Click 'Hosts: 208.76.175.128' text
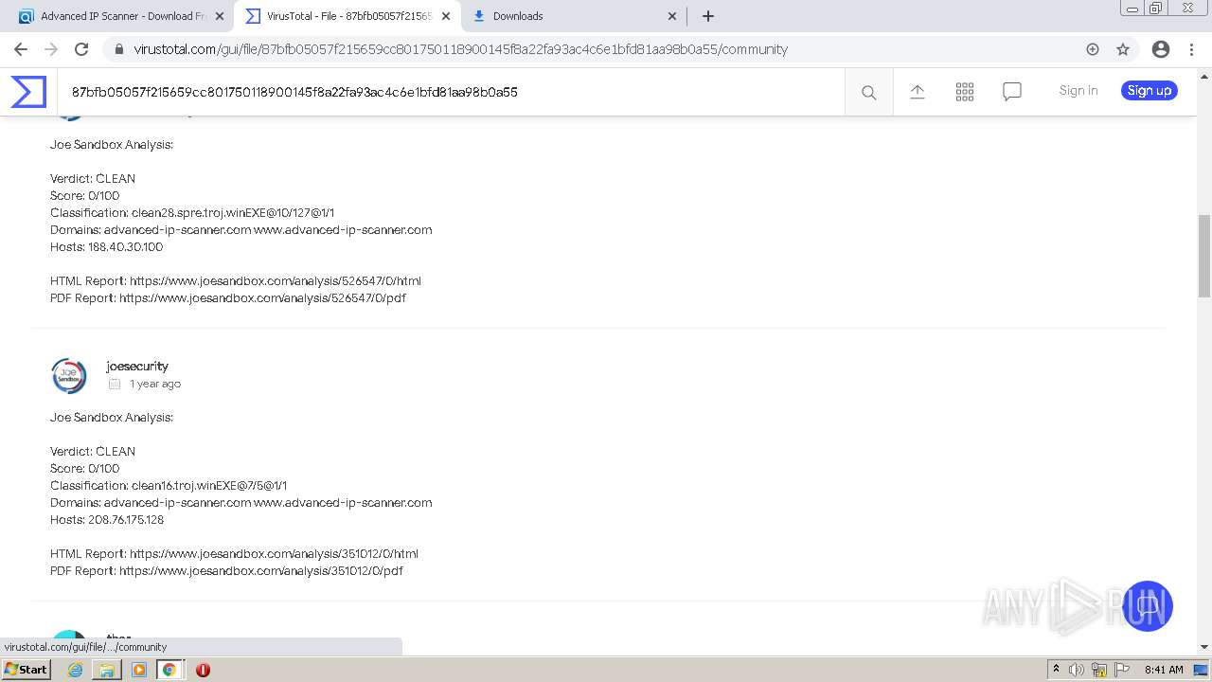This screenshot has width=1212, height=682. click(107, 519)
